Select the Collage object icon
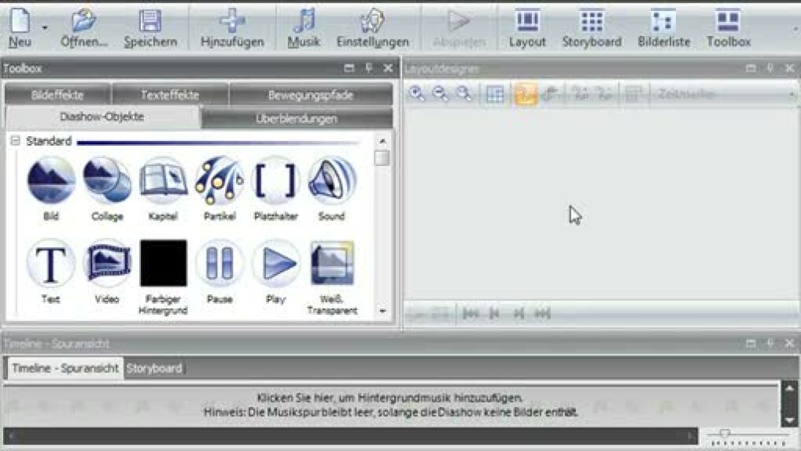The width and height of the screenshot is (801, 451). pos(107,180)
